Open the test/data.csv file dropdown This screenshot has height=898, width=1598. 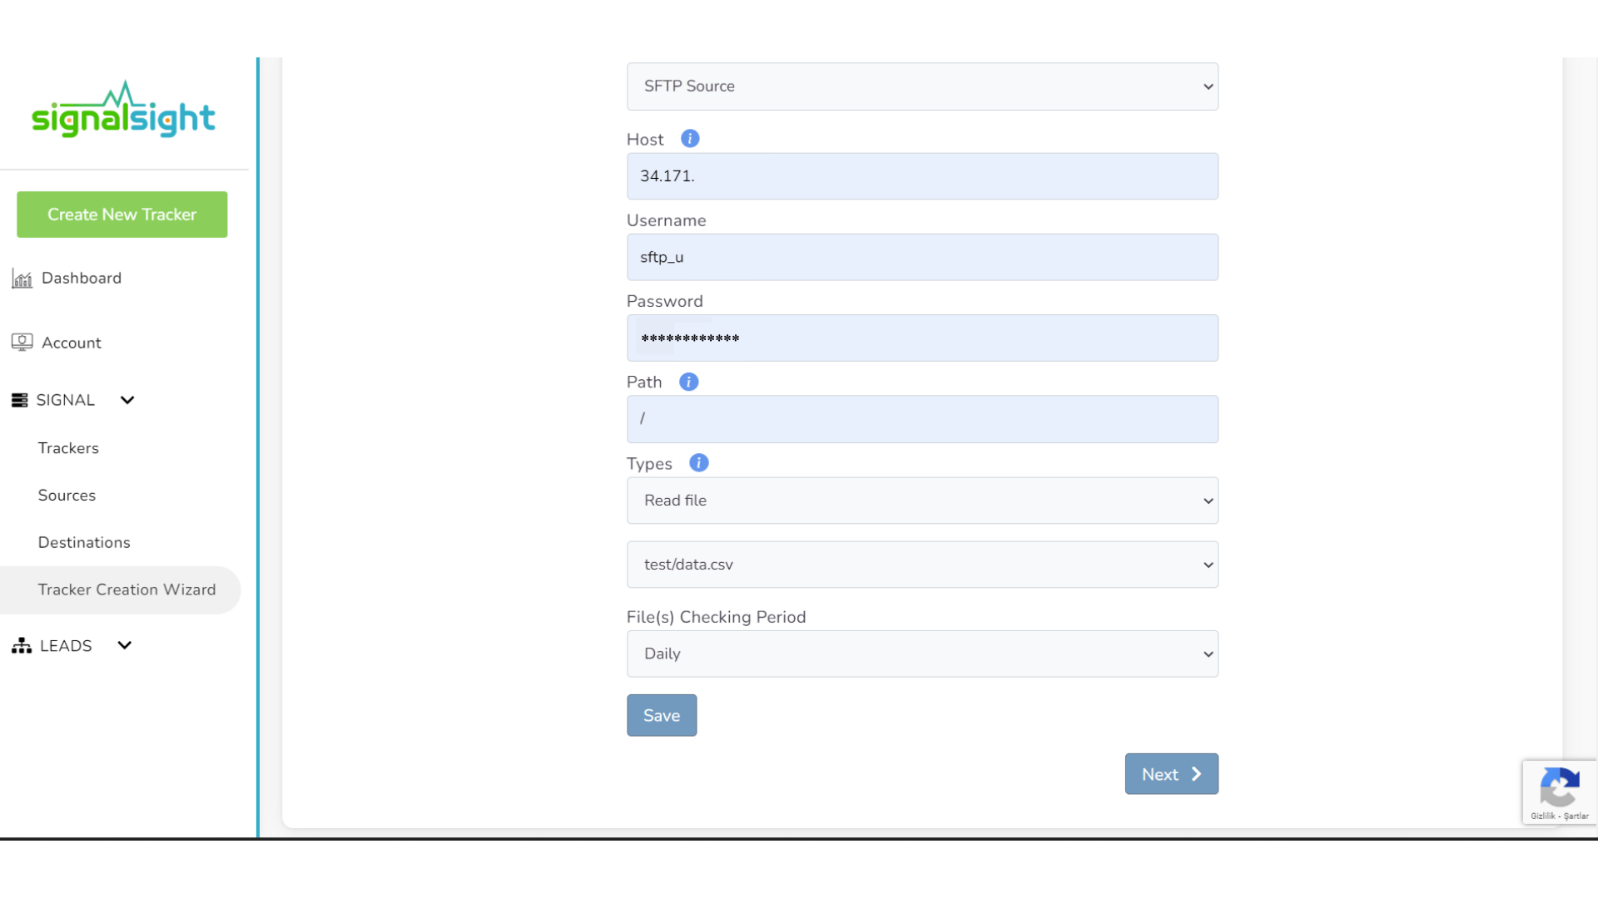click(x=922, y=565)
